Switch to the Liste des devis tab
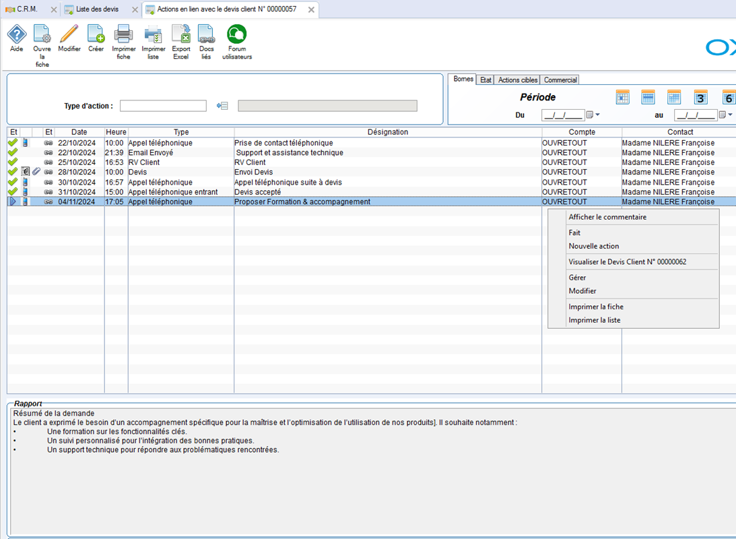 (x=97, y=9)
